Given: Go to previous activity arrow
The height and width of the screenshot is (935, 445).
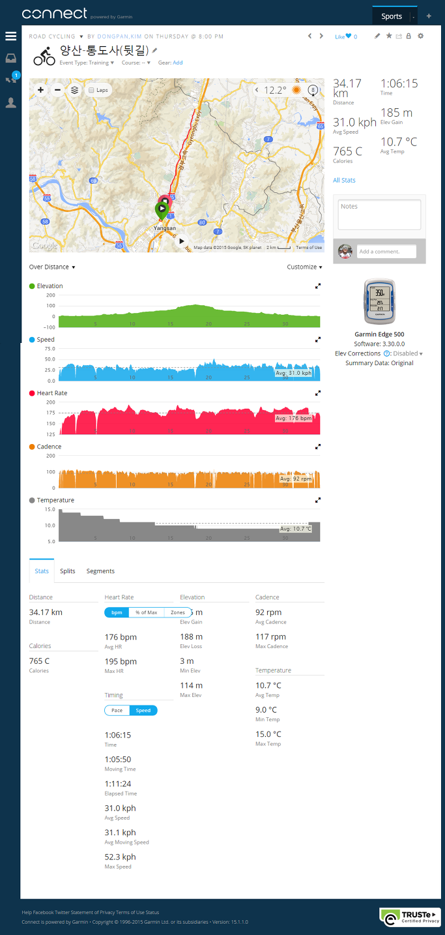Looking at the screenshot, I should 310,37.
